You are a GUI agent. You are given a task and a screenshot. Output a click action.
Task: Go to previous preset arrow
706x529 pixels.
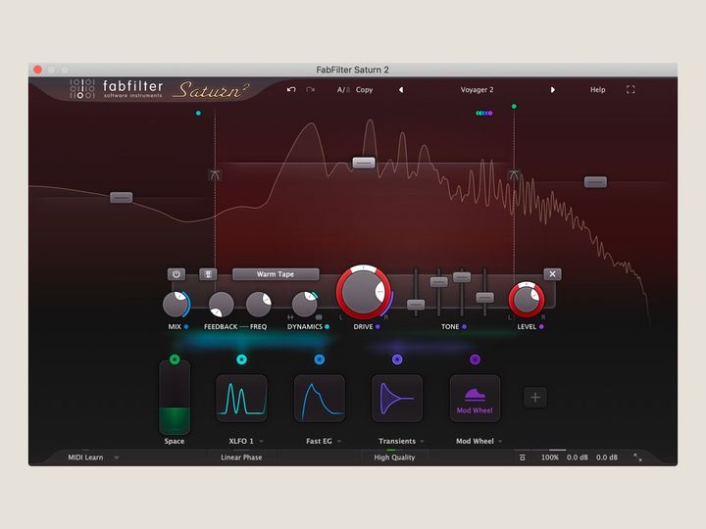[401, 89]
